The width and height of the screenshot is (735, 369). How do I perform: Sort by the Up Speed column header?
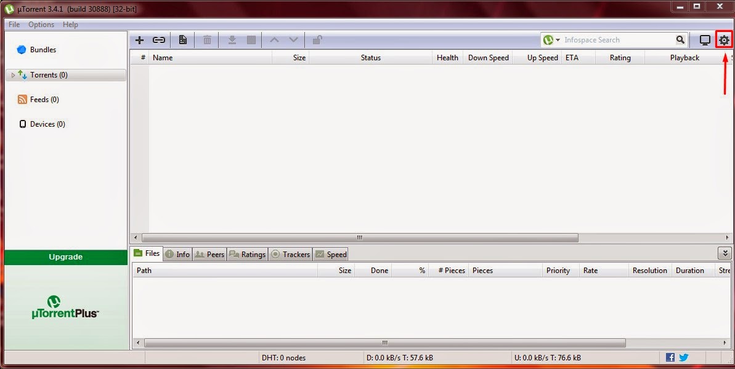(538, 58)
